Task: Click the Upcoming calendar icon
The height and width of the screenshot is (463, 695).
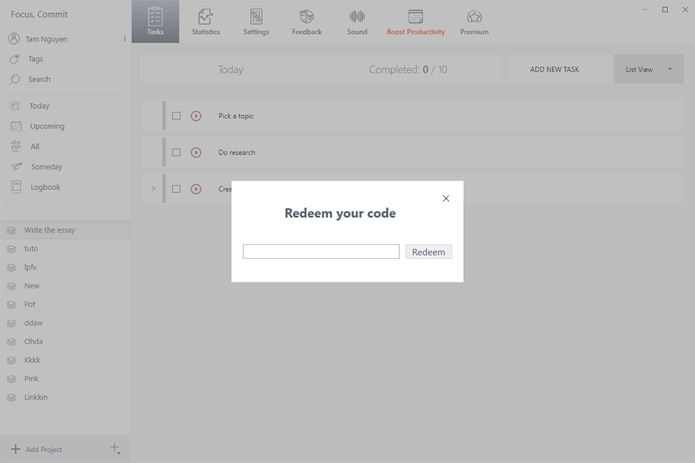Action: 16,127
